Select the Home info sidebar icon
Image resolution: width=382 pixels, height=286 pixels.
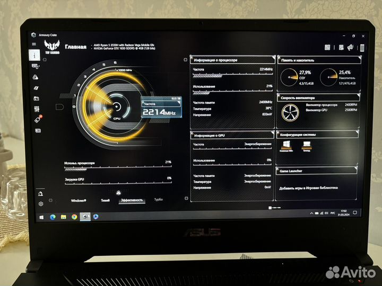click(x=34, y=55)
